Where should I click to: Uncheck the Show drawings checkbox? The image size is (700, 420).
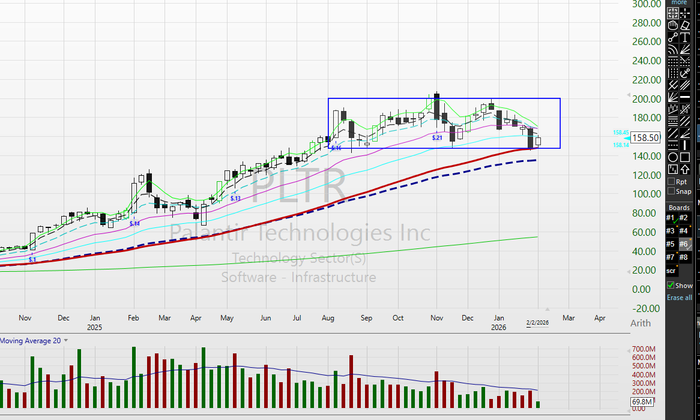tap(671, 285)
